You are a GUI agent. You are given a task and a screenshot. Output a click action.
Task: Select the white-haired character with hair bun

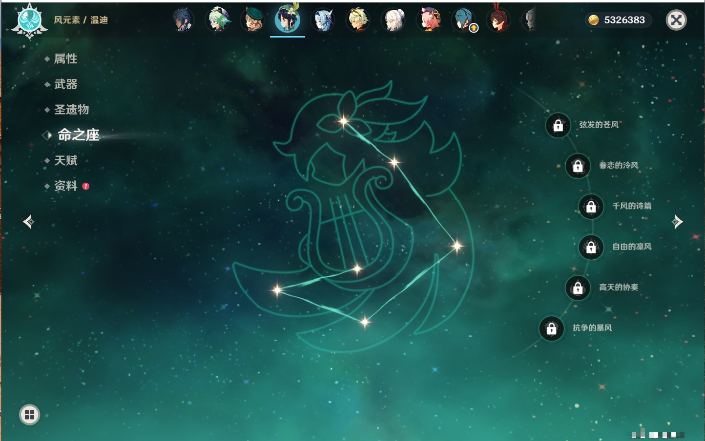pyautogui.click(x=393, y=20)
